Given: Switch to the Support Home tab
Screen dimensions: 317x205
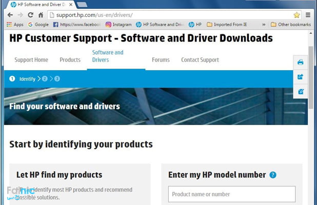Looking at the screenshot, I should click(x=31, y=60).
